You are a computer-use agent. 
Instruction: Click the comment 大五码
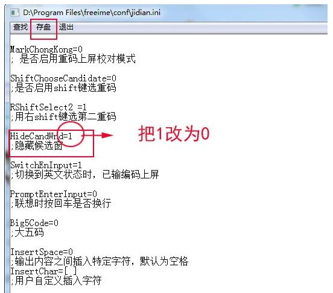(27, 233)
